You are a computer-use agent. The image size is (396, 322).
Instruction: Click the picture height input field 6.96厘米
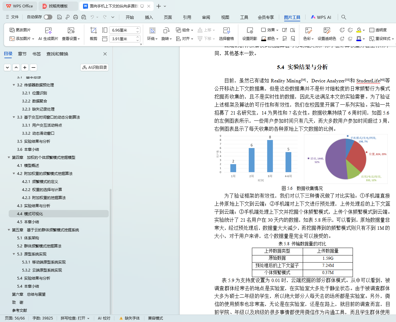click(x=122, y=30)
